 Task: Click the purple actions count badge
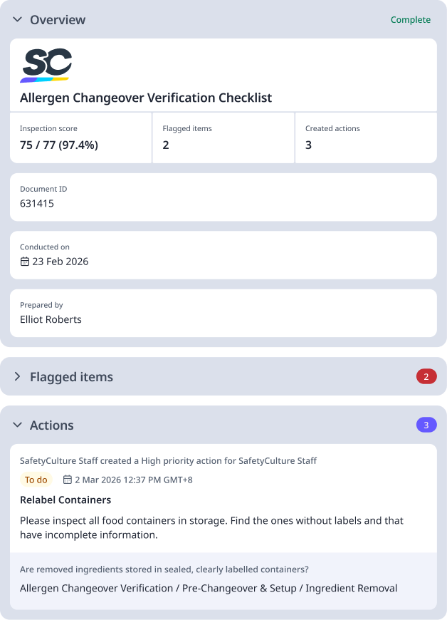[426, 425]
